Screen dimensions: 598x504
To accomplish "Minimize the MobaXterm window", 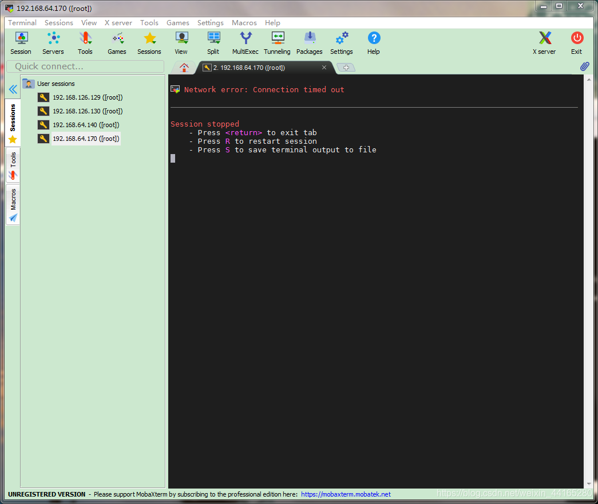I will point(544,6).
